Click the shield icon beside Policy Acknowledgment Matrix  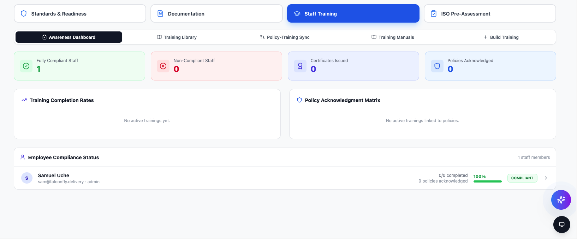tap(299, 100)
